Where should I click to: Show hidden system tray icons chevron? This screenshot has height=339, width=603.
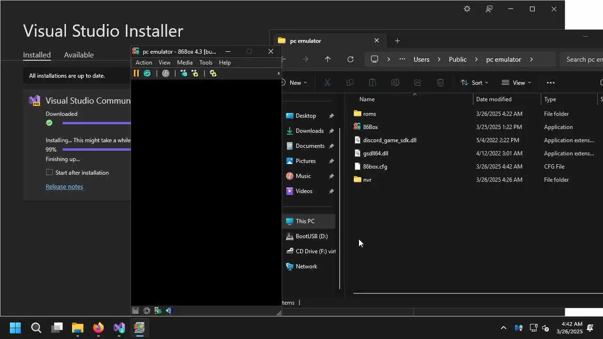pyautogui.click(x=503, y=328)
